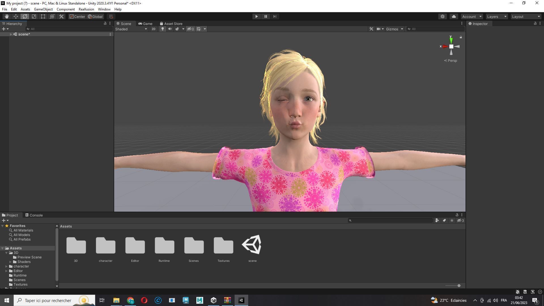Click the green Y axis gizmo cone
This screenshot has height=306, width=544.
point(451,41)
